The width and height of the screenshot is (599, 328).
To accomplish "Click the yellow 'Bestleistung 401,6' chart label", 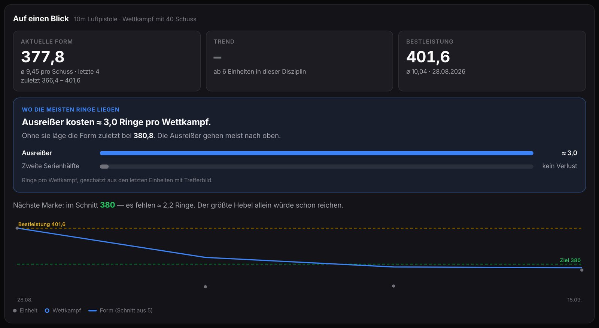I will pos(42,225).
